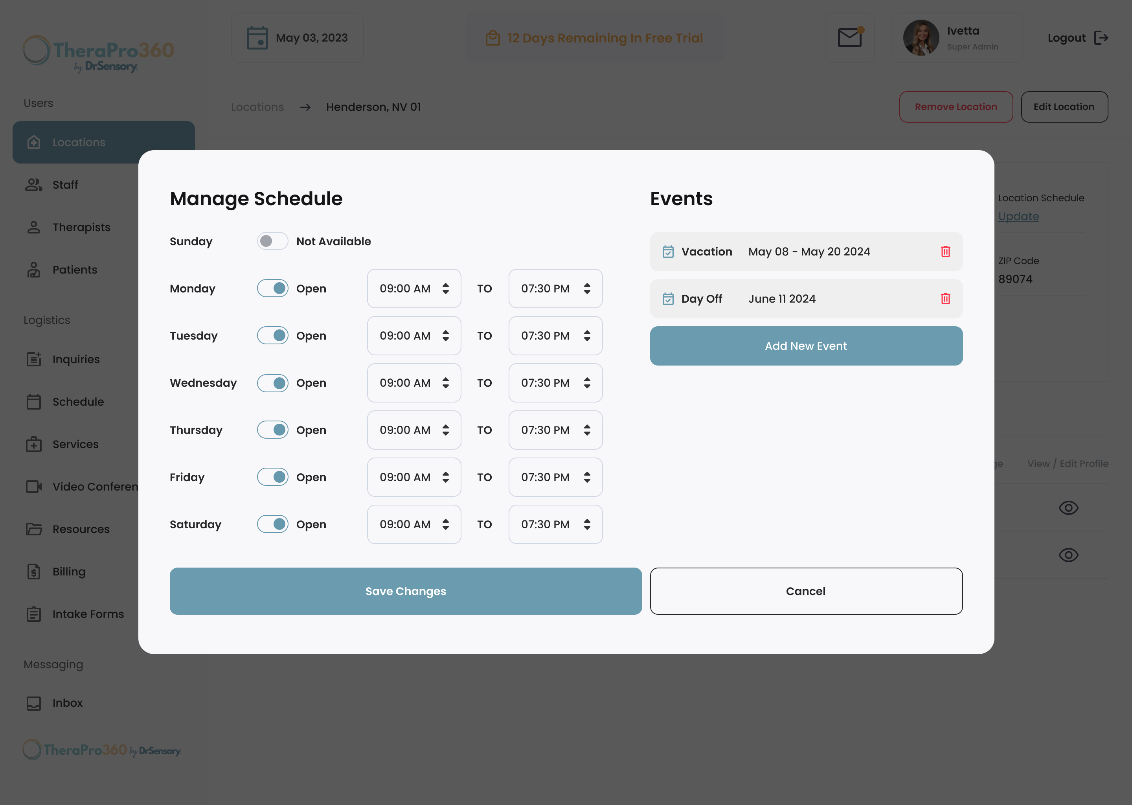Click the calendar icon beside May 03, 2023
Screen dimensions: 1132x805
[257, 38]
